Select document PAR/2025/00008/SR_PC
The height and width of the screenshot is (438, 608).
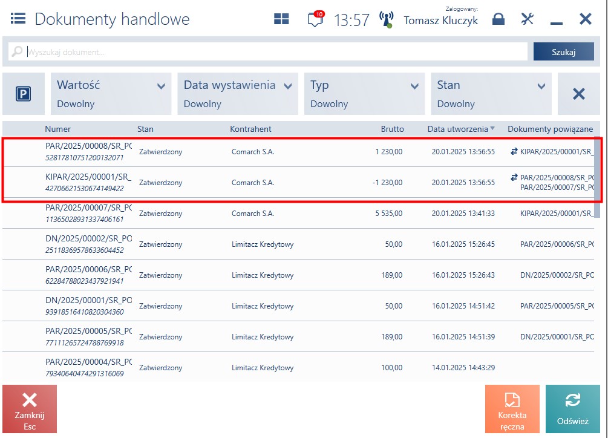coord(88,146)
